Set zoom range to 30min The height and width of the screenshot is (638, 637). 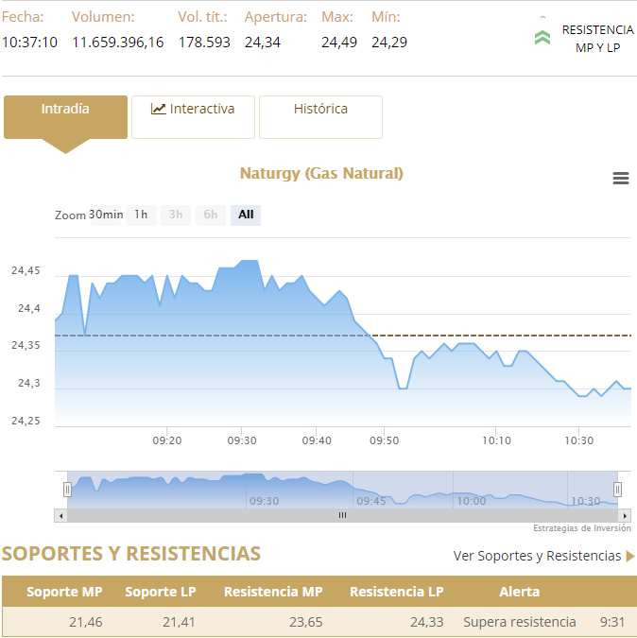pos(106,215)
